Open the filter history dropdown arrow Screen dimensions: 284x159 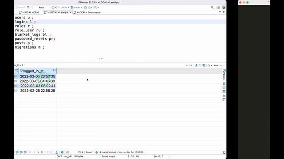click(x=191, y=65)
